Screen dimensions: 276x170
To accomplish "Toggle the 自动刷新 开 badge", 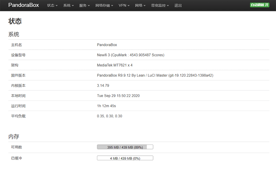I will [260, 5].
